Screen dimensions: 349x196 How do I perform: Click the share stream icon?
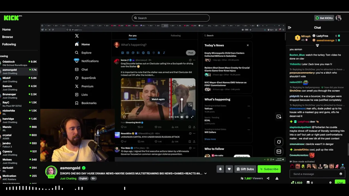[268, 178]
